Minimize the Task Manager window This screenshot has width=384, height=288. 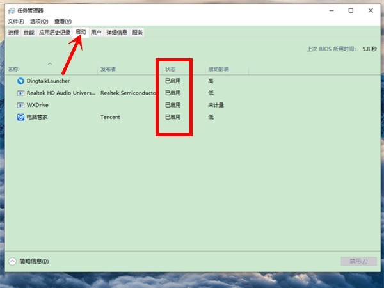tap(332, 10)
